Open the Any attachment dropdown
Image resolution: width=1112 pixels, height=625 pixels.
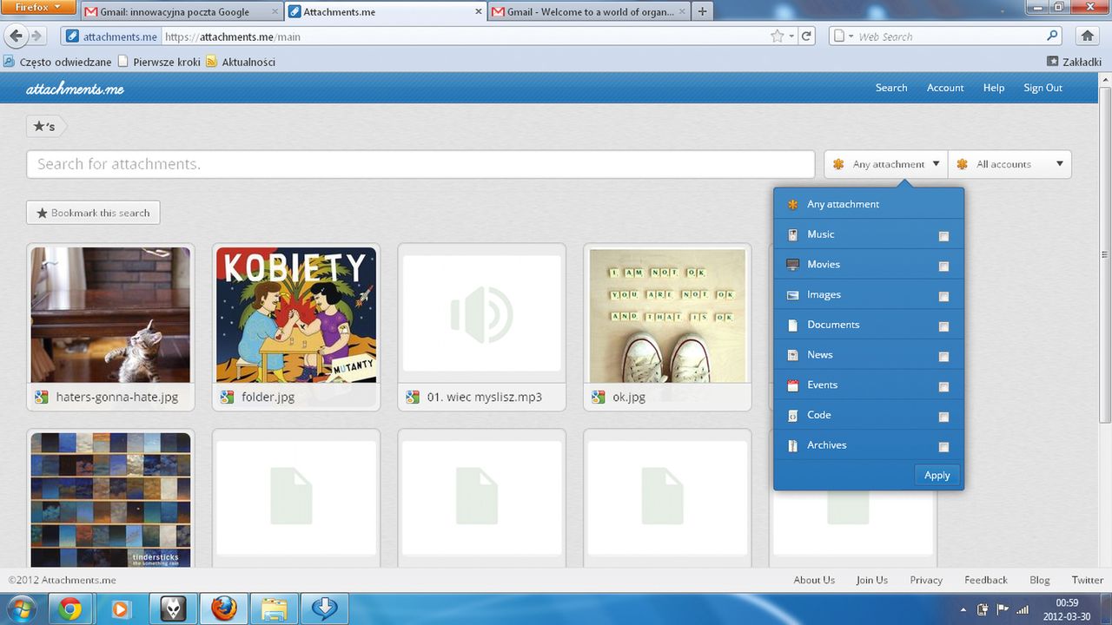tap(886, 164)
